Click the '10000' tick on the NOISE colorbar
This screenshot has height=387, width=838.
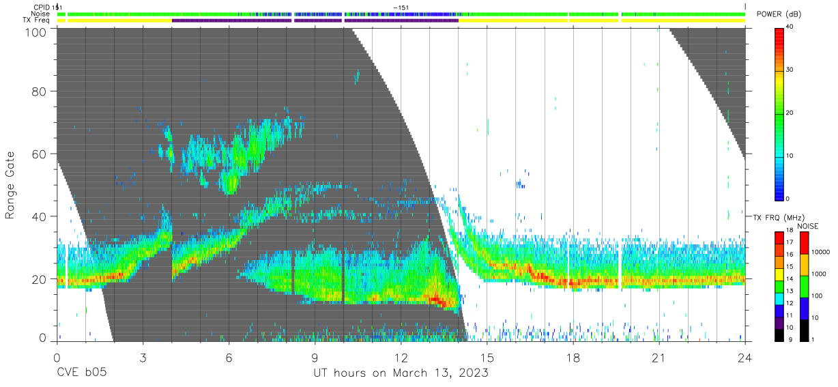pyautogui.click(x=822, y=253)
